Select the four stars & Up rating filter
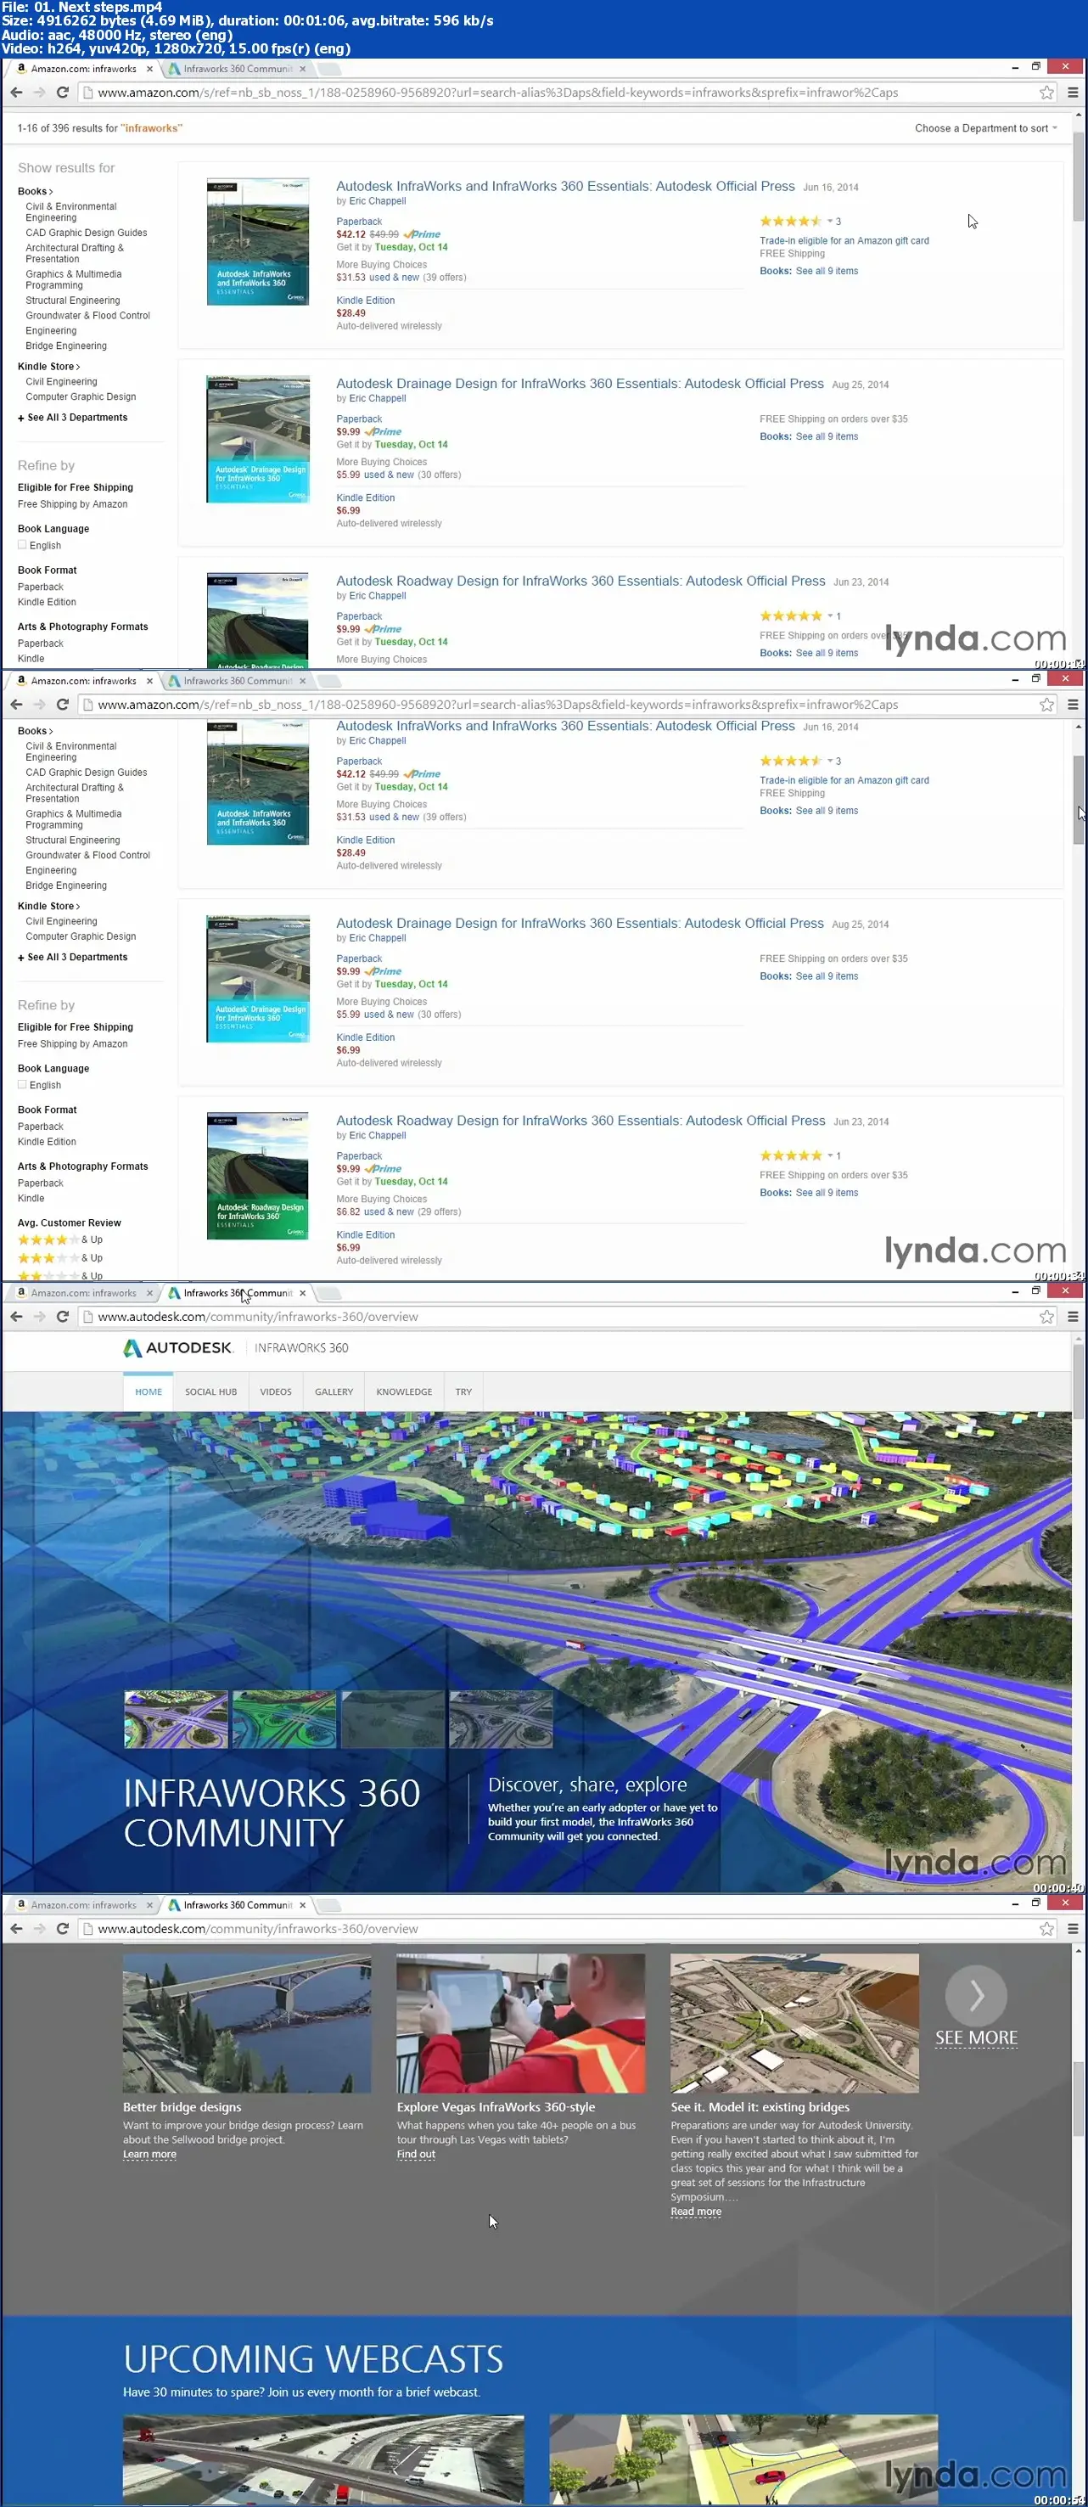Viewport: 1088px width, 2507px height. (59, 1239)
